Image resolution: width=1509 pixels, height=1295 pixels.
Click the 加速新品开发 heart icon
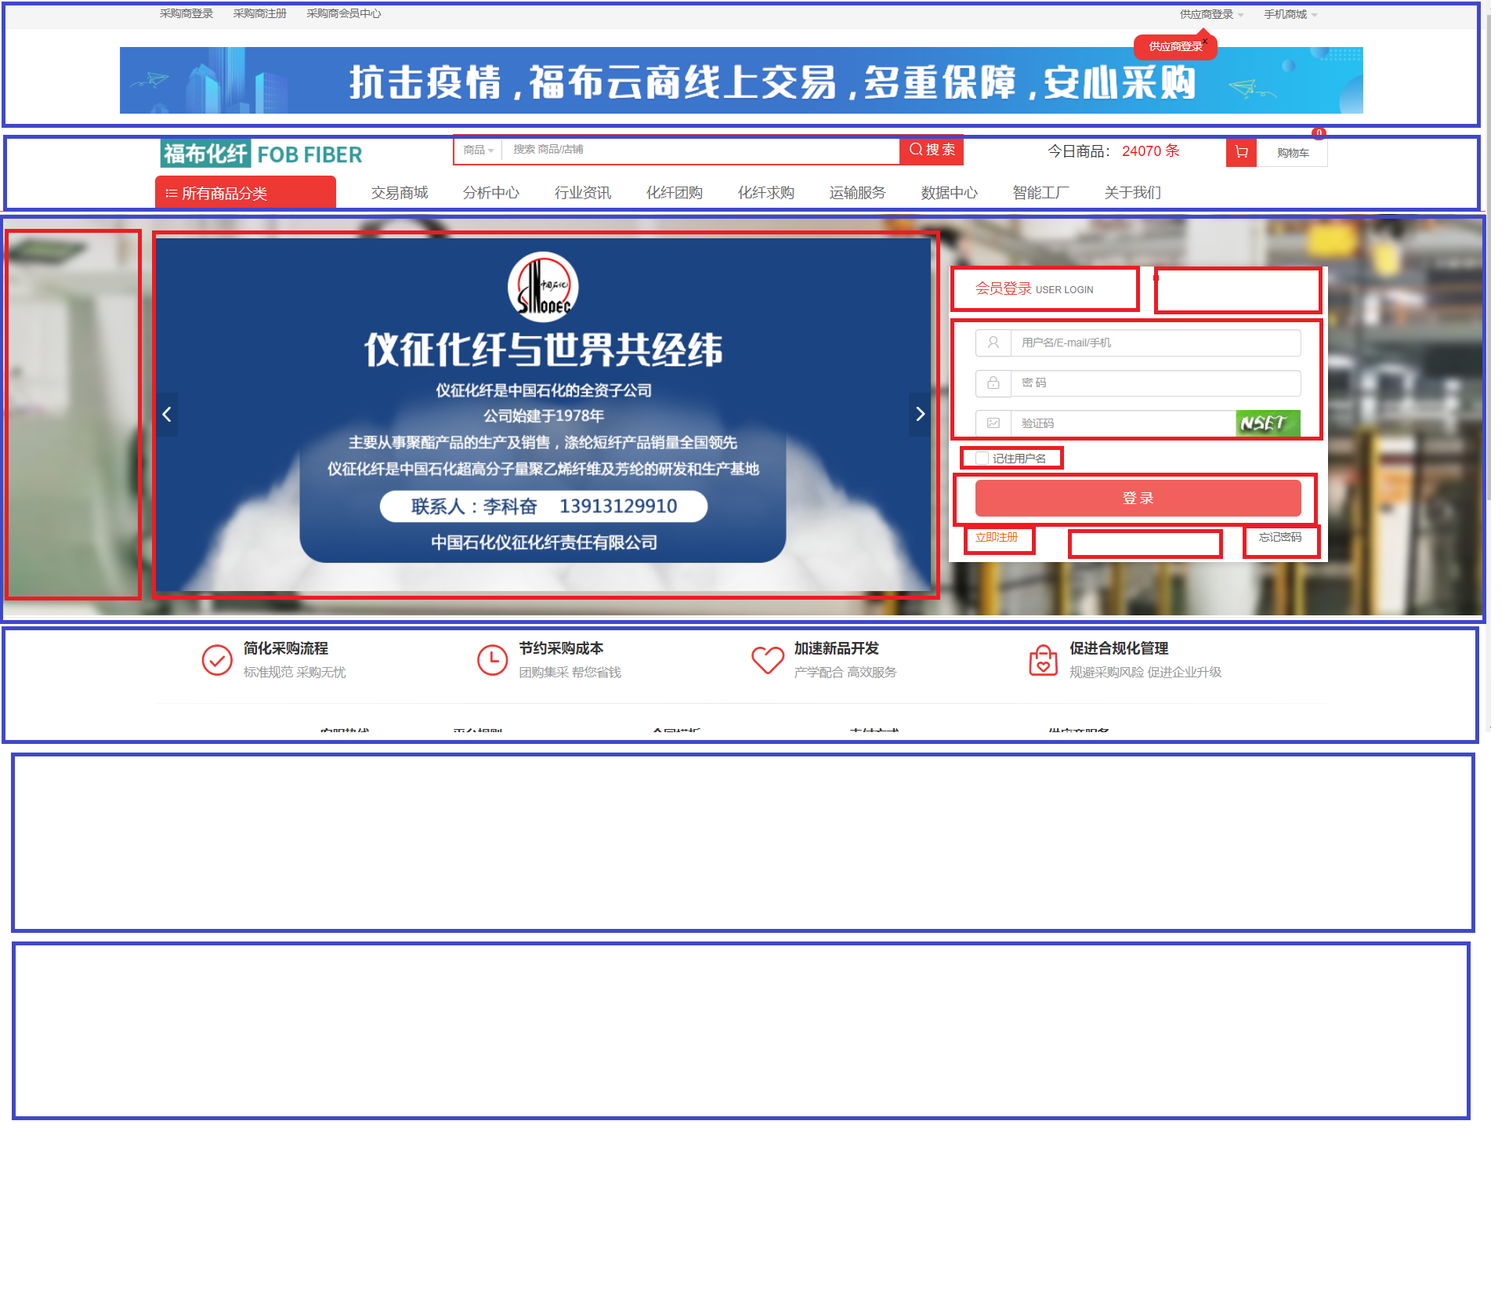[x=768, y=660]
